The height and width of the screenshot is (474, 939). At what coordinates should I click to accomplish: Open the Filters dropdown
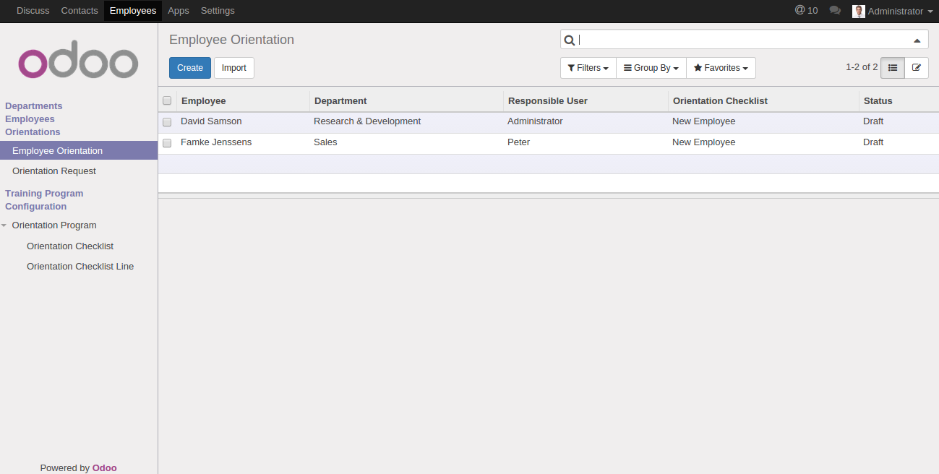pos(588,68)
